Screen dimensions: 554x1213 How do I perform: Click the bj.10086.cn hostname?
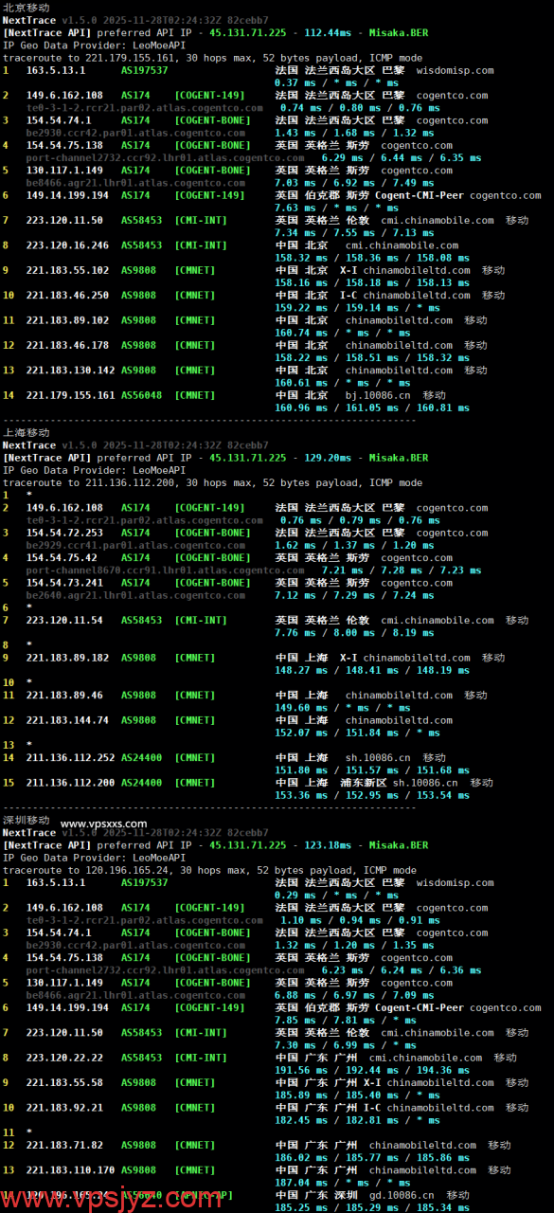click(376, 395)
